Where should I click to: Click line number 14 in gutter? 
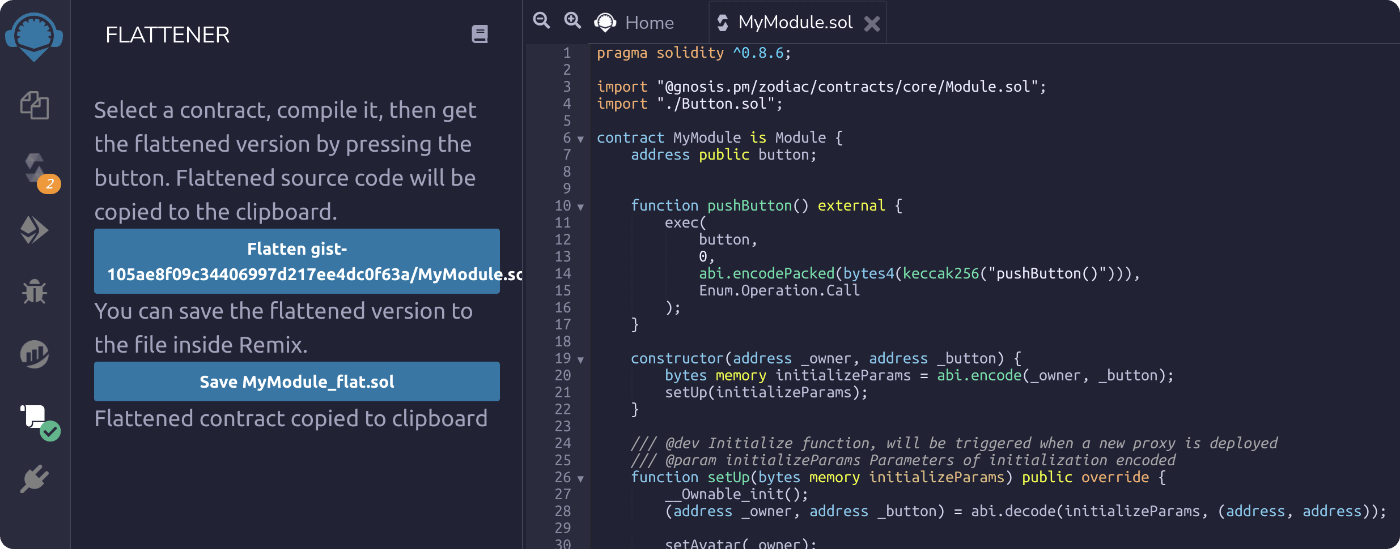coord(563,273)
